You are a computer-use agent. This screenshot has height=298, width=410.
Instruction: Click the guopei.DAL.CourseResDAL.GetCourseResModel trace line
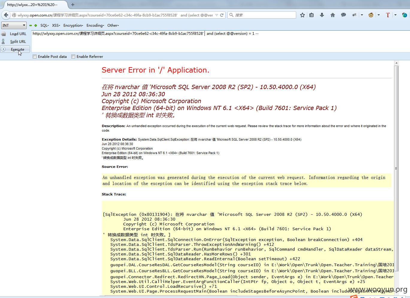[x=252, y=265]
